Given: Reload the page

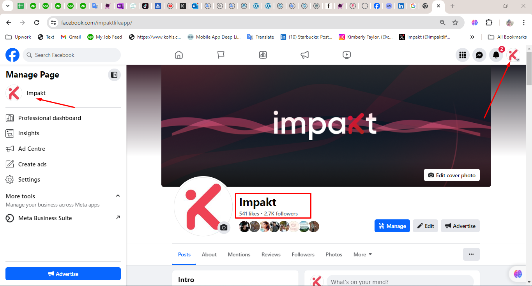Looking at the screenshot, I should (37, 23).
